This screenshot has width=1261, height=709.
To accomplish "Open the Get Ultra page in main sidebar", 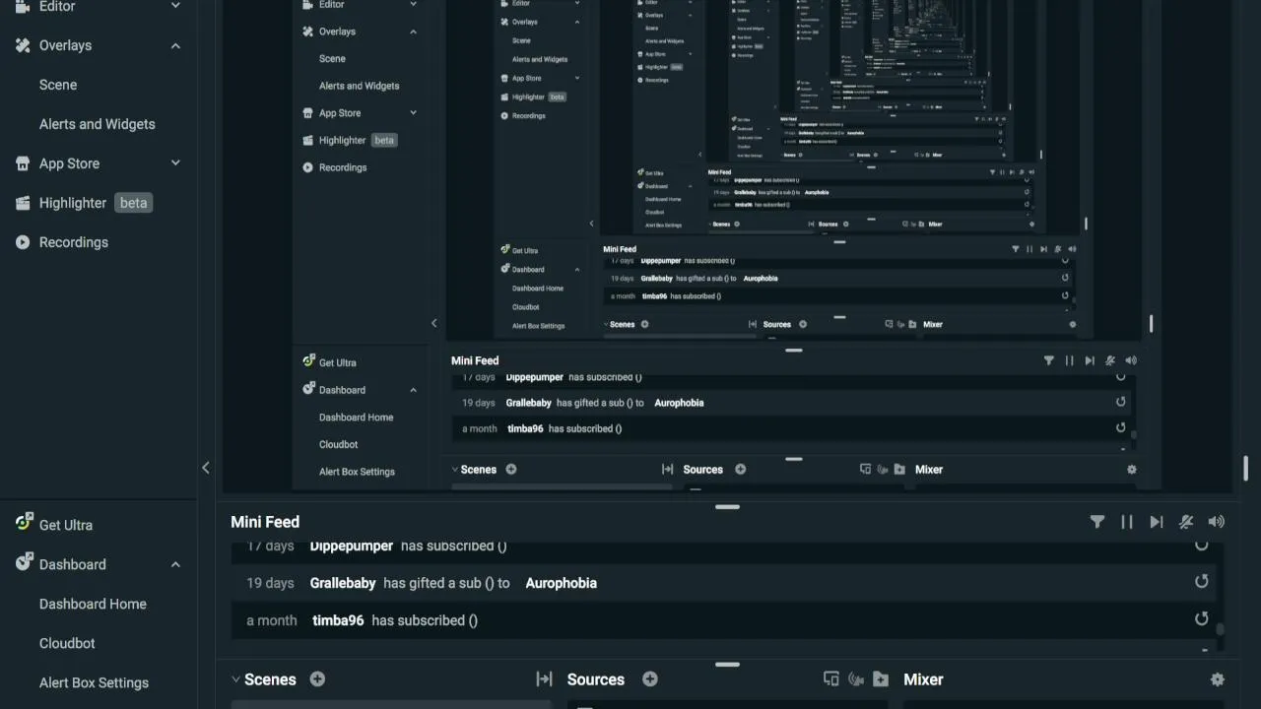I will click(x=66, y=525).
